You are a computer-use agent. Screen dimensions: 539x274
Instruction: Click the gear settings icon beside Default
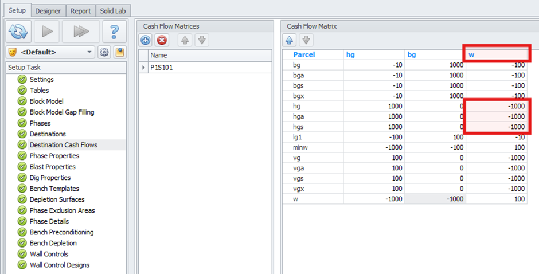tap(104, 52)
